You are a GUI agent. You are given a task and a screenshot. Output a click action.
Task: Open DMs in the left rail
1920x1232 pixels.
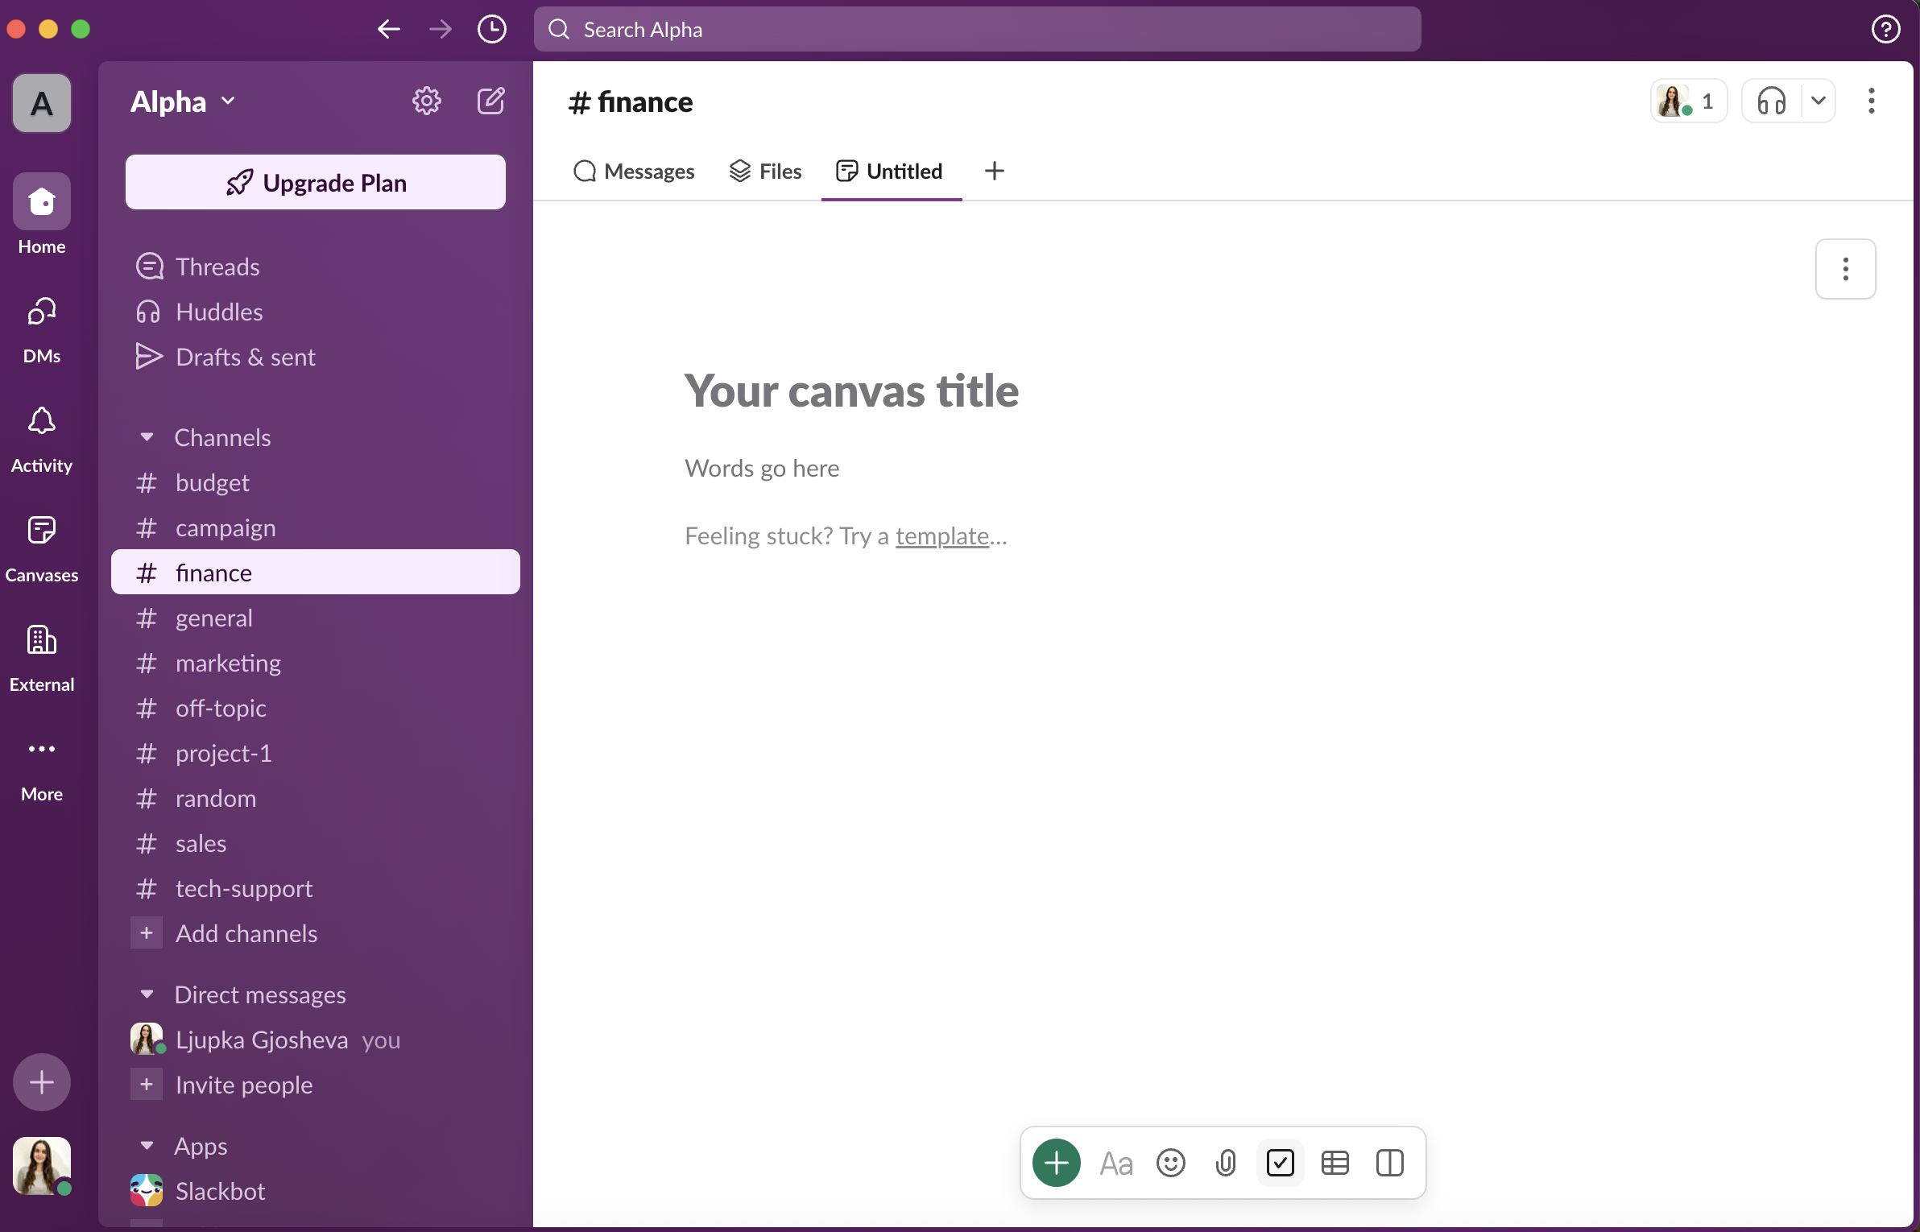pos(42,330)
